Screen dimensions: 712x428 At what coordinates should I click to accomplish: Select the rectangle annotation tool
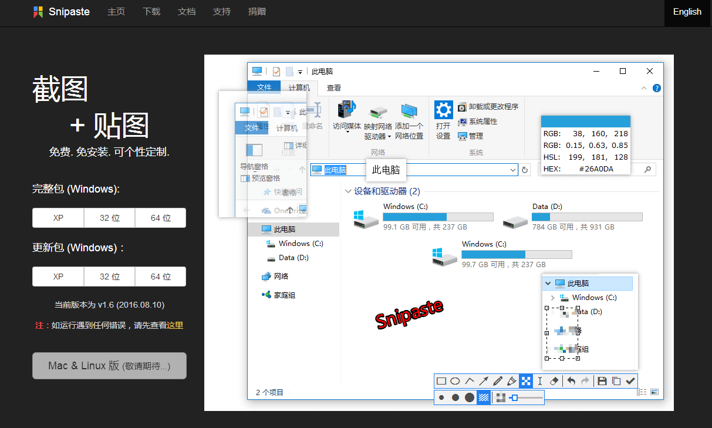(441, 381)
